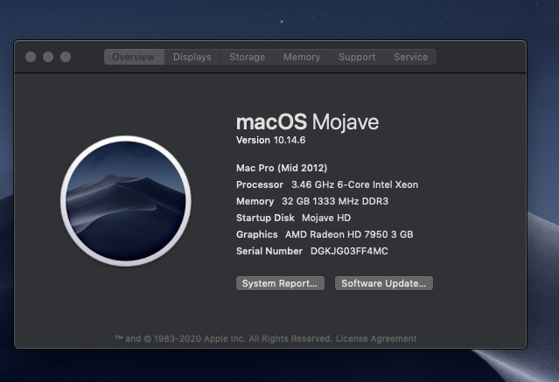Click the 32 GB 1333 MHz DDR3 value
Screen dimensions: 559x382
[x=335, y=201]
